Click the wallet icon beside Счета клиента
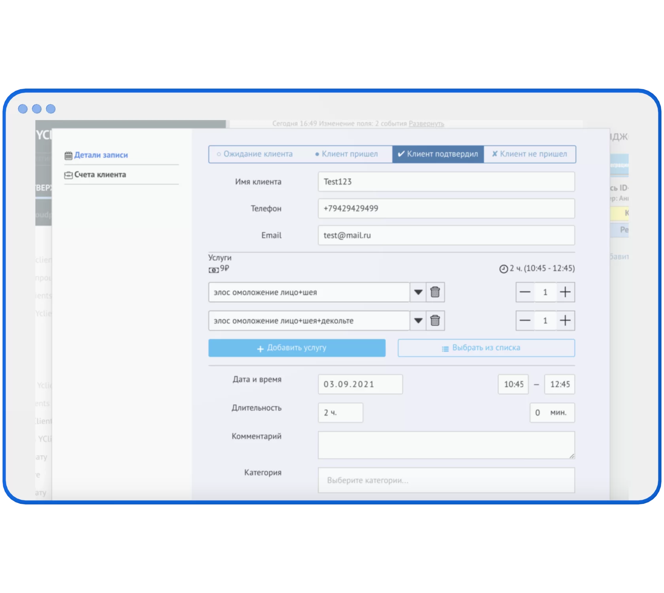 (68, 175)
